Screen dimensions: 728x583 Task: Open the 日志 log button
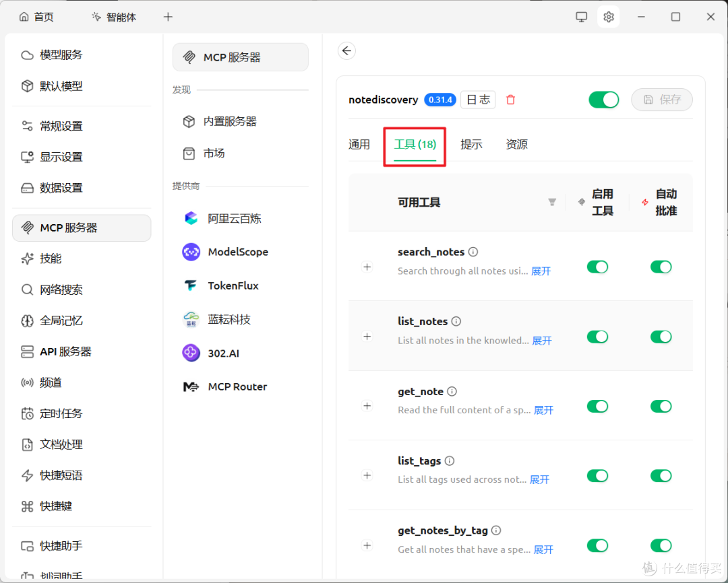point(478,100)
